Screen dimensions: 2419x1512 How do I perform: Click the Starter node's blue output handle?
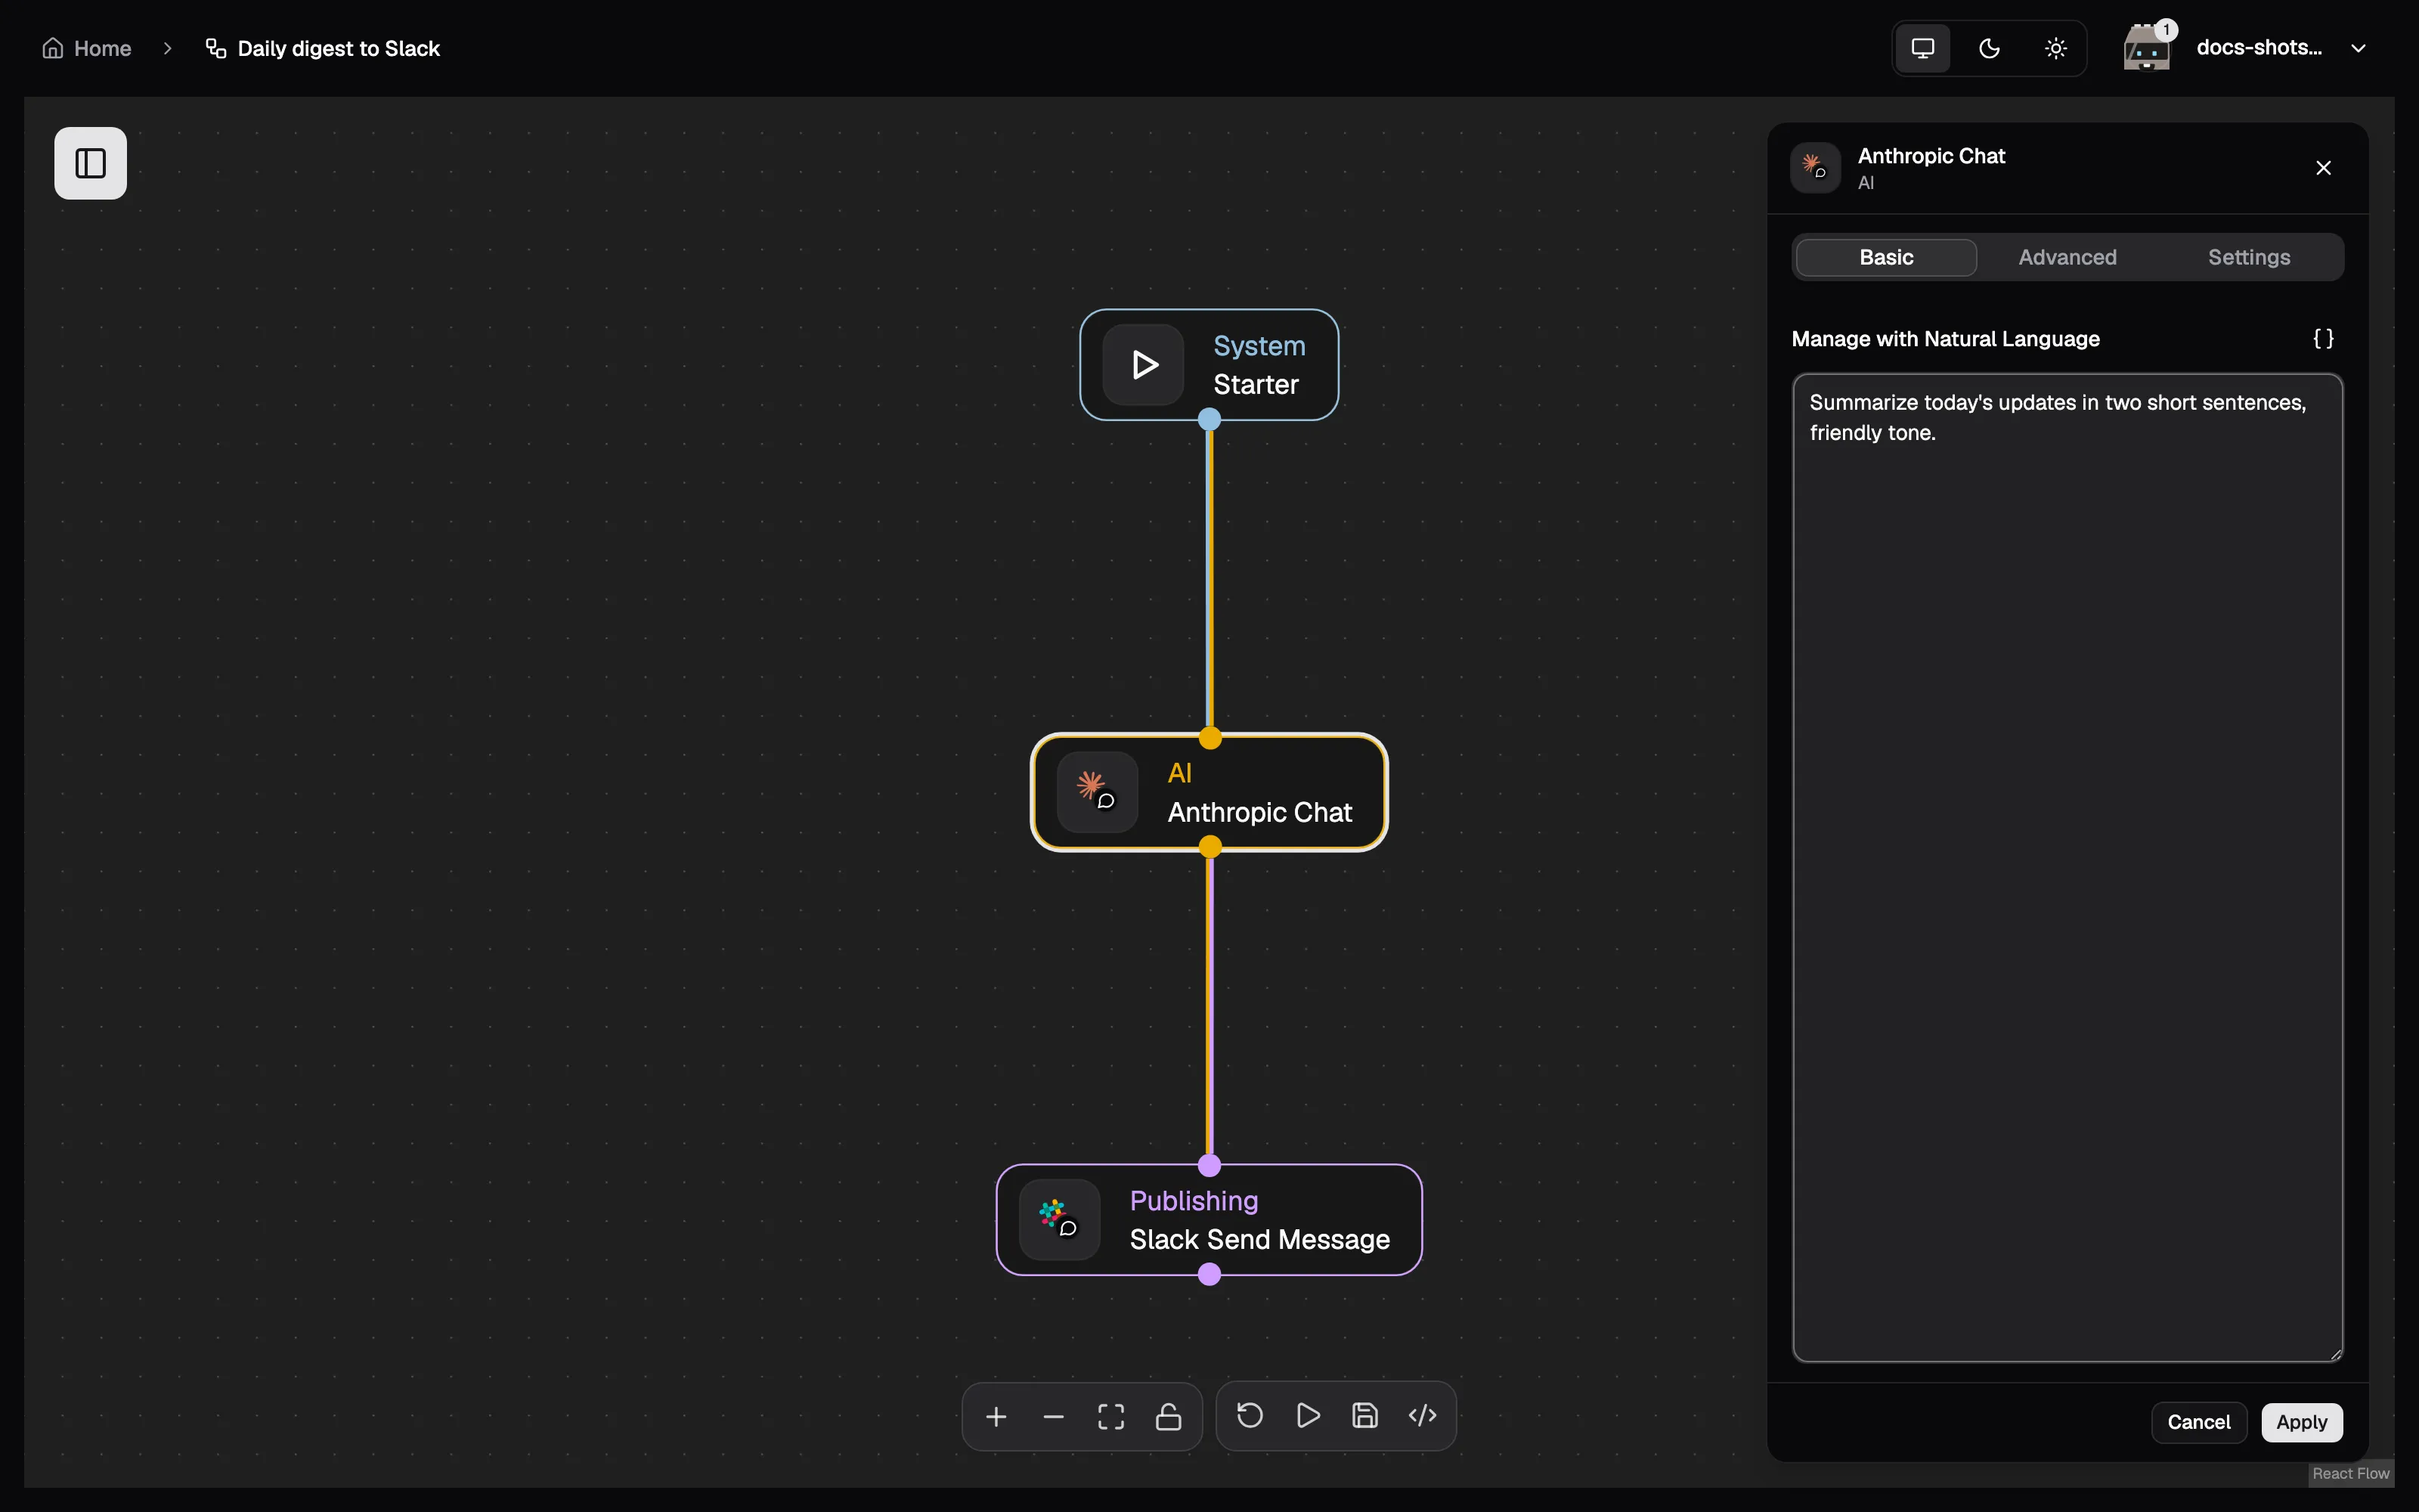(1209, 420)
